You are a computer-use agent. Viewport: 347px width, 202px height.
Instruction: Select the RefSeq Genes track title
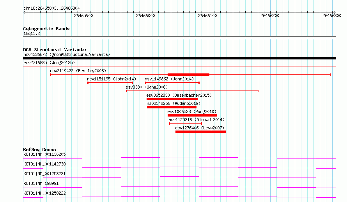point(39,150)
